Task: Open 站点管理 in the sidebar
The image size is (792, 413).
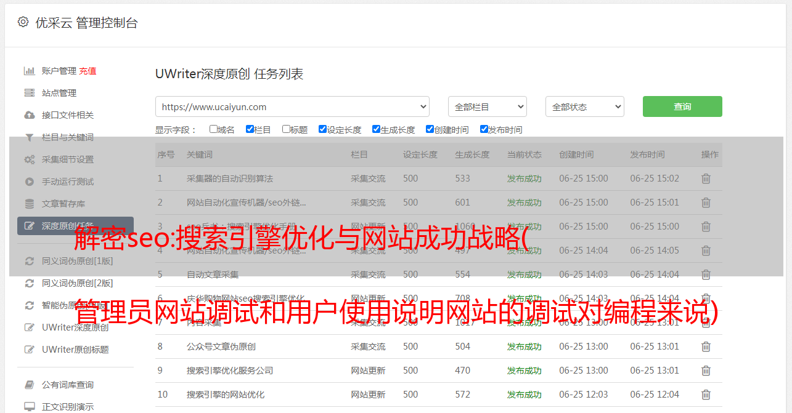Action: [59, 93]
